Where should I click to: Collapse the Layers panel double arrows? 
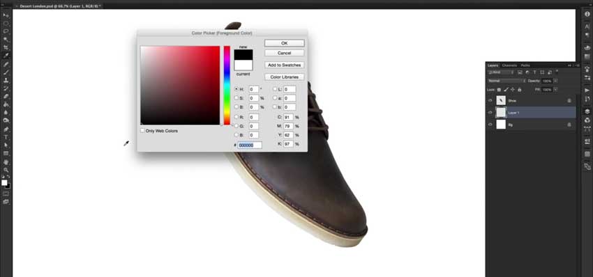[569, 65]
